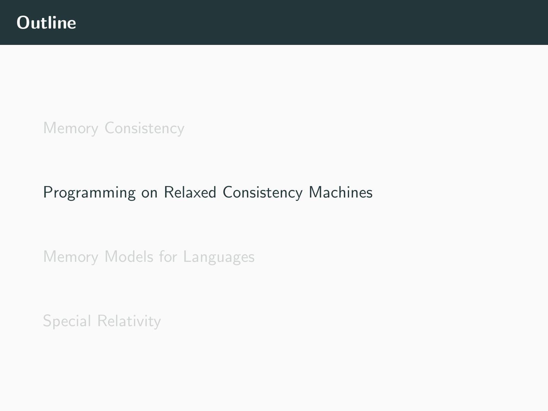Click the word Relaxed in the active entry
The height and width of the screenshot is (411, 548).
coord(190,193)
